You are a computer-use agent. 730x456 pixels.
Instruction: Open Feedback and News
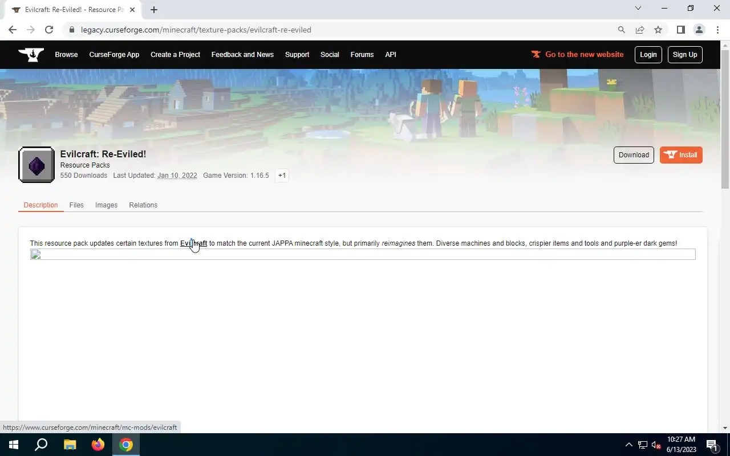point(242,55)
